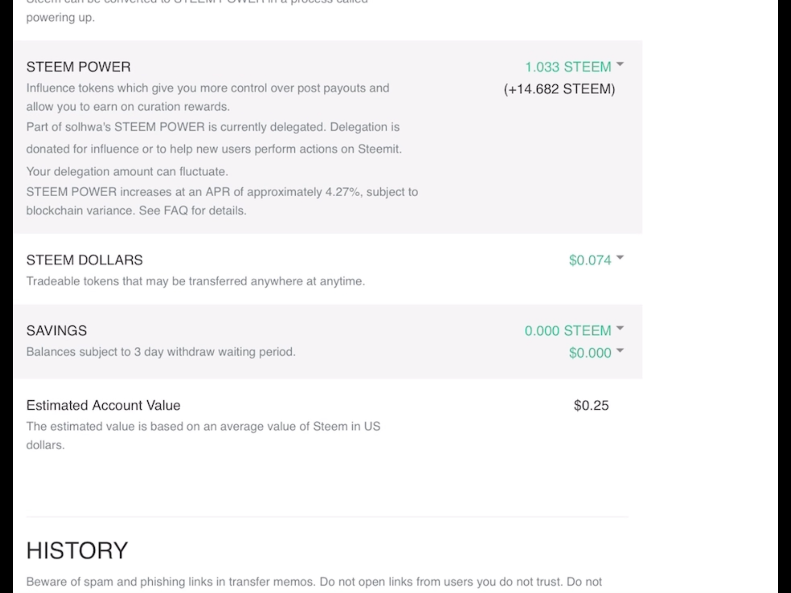This screenshot has width=791, height=593.
Task: Click the $0.25 estimated account value
Action: (x=591, y=406)
